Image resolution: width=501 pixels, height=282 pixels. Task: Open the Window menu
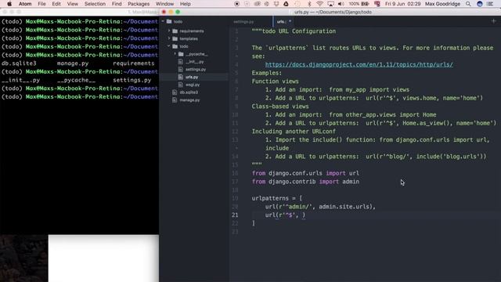tap(164, 4)
